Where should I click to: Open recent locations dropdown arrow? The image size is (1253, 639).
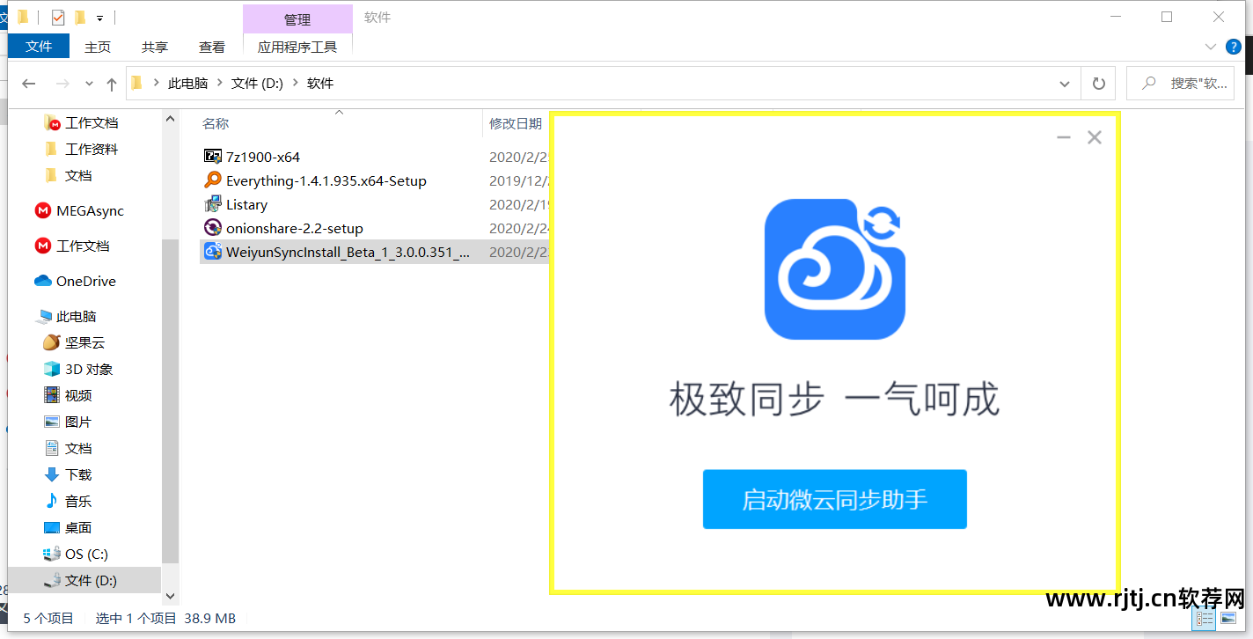(89, 84)
